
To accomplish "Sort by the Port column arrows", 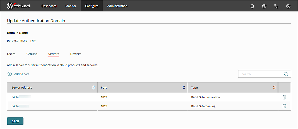I will pos(184,87).
